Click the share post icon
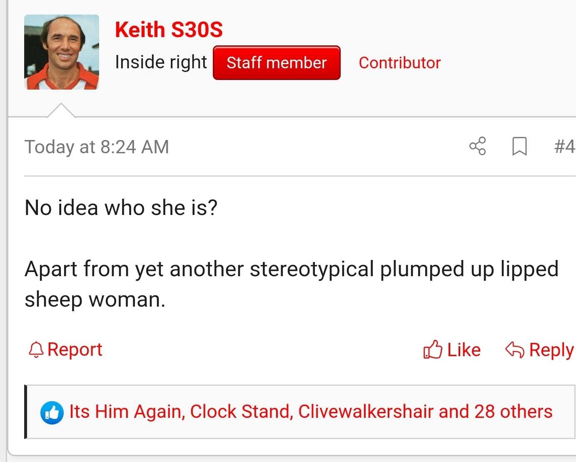Image resolution: width=576 pixels, height=462 pixels. (477, 146)
